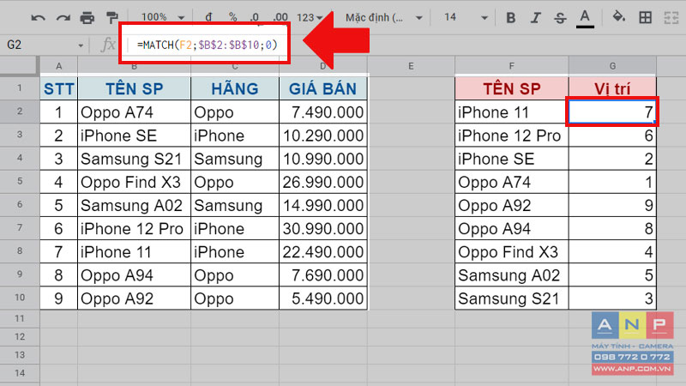Decrease decimal places (.0) button
The height and width of the screenshot is (386, 686).
tap(255, 17)
